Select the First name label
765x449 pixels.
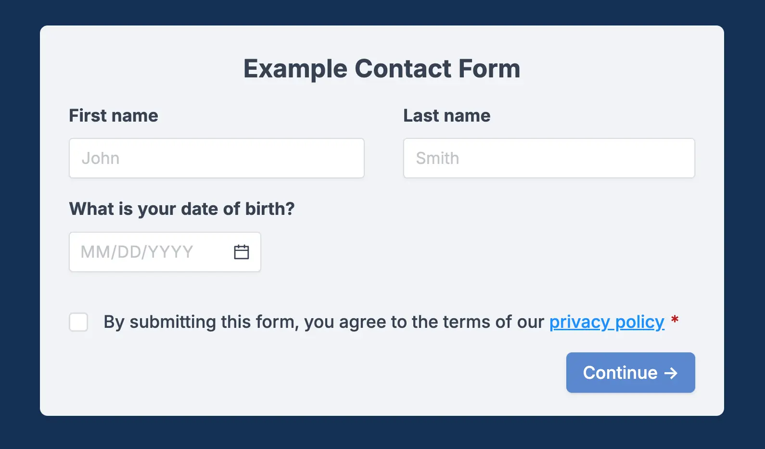pyautogui.click(x=113, y=115)
